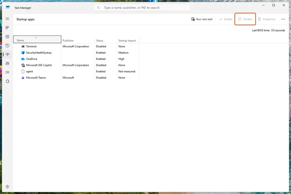This screenshot has height=194, width=291.
Task: Click the Disable button
Action: (x=245, y=19)
